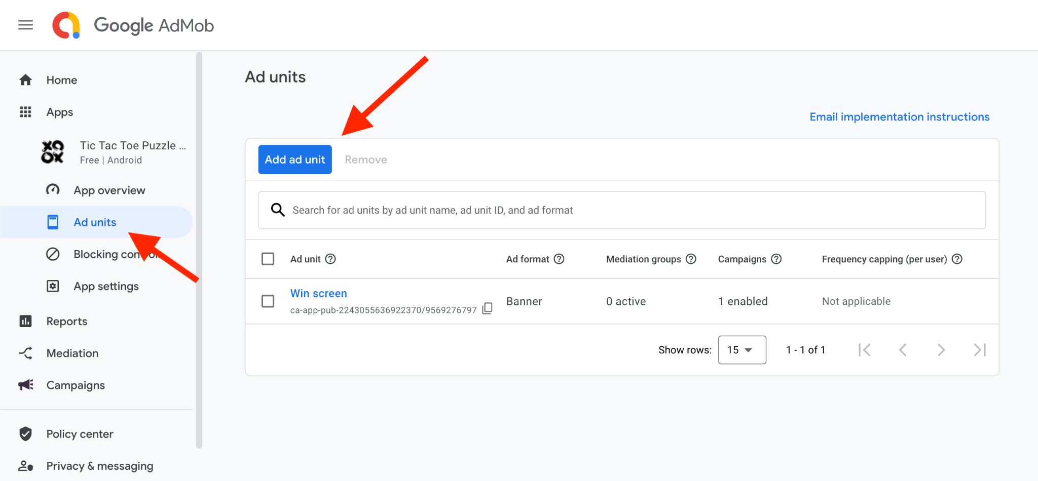Copy the Win screen ad unit ID
This screenshot has height=481, width=1038.
(x=487, y=308)
